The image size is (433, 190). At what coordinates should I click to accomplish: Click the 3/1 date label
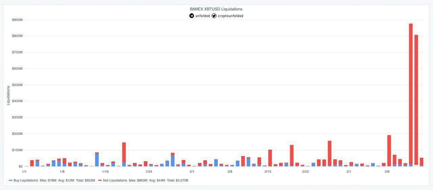[349, 172]
